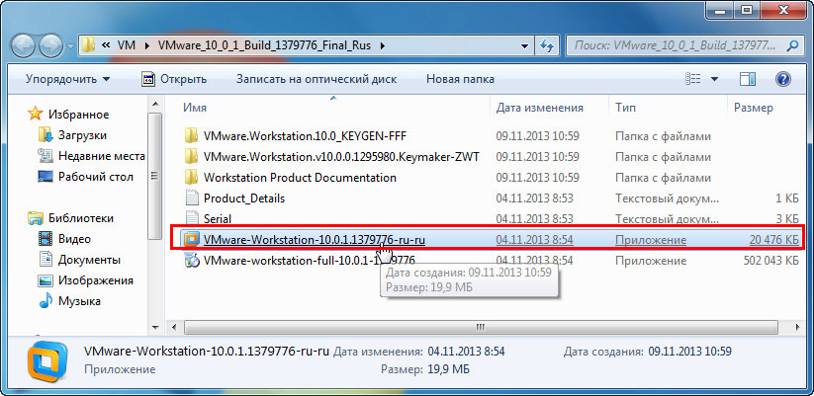Change the view with the view mode icon

693,79
